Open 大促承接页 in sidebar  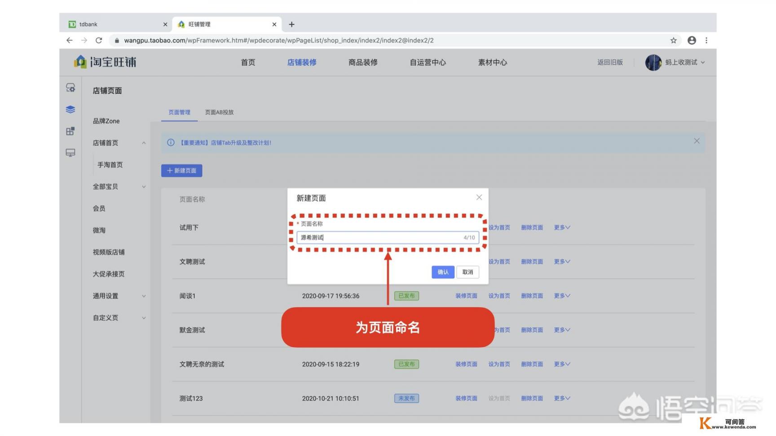pyautogui.click(x=109, y=274)
